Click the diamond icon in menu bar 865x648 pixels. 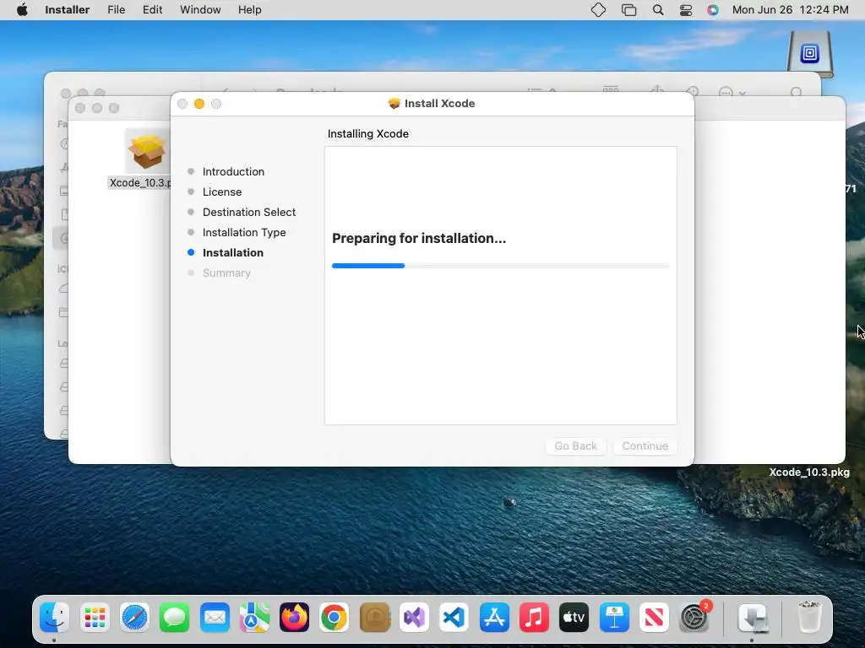599,10
